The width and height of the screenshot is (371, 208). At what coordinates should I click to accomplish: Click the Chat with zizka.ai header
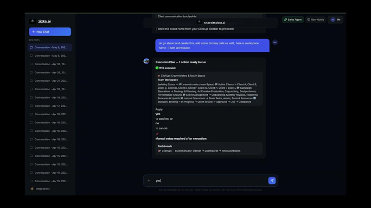tap(211, 23)
